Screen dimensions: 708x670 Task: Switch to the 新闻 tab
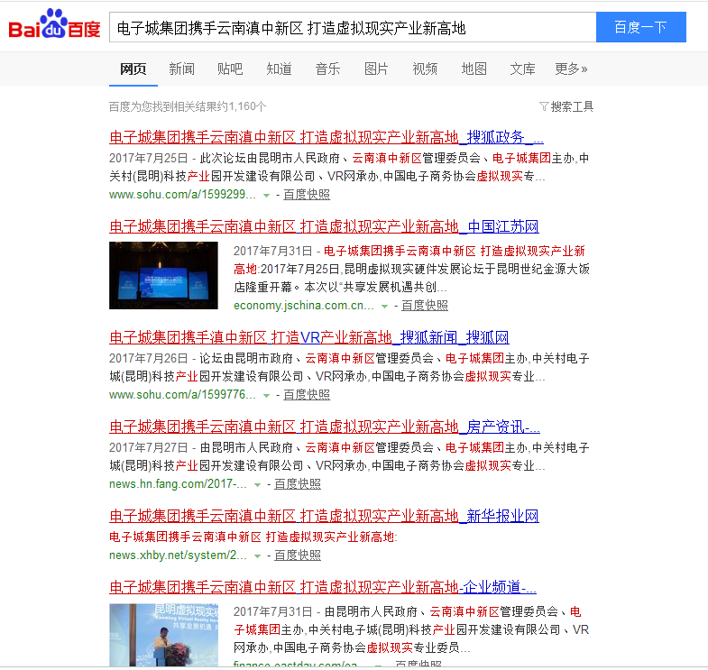pyautogui.click(x=181, y=69)
